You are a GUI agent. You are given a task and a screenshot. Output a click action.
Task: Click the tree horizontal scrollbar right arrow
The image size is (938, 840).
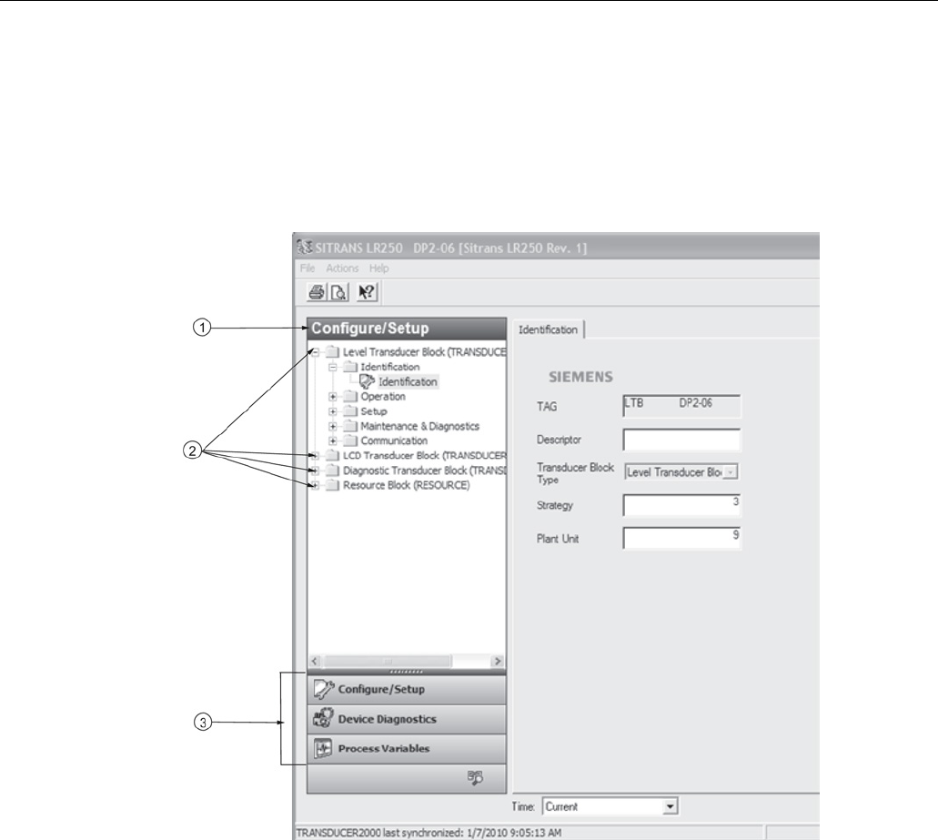[x=497, y=661]
